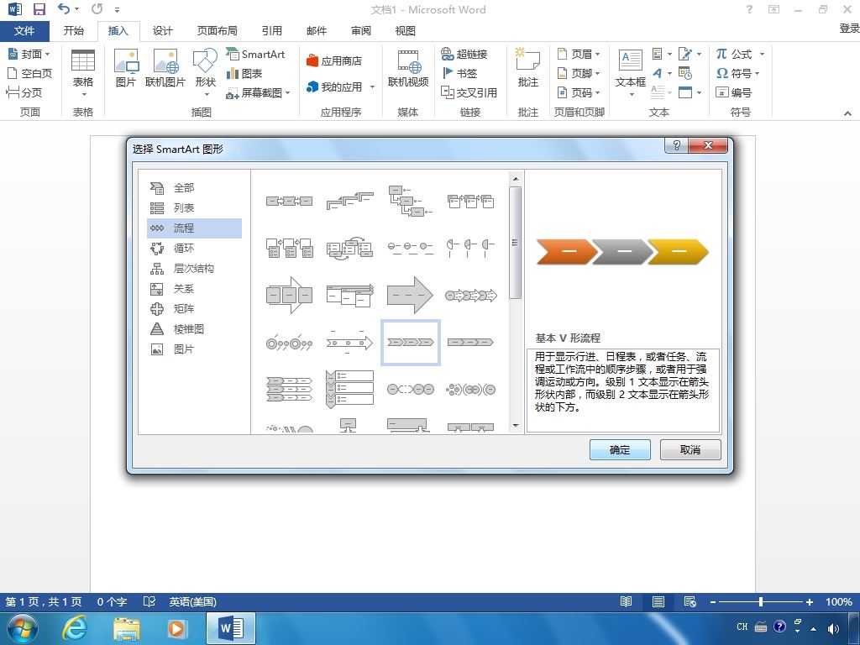The height and width of the screenshot is (645, 860).
Task: Click zoom out minus button
Action: click(712, 602)
